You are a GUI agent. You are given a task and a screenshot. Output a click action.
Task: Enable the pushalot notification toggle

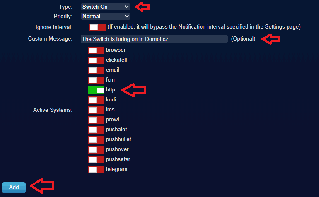(96, 130)
